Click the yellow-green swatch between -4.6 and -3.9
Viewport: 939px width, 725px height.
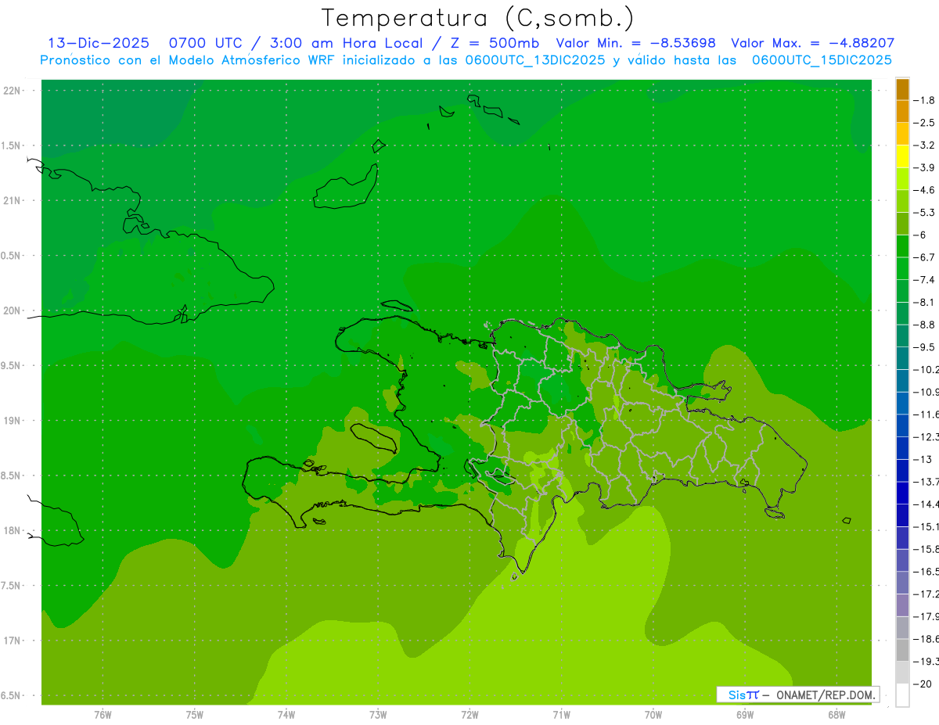(902, 179)
